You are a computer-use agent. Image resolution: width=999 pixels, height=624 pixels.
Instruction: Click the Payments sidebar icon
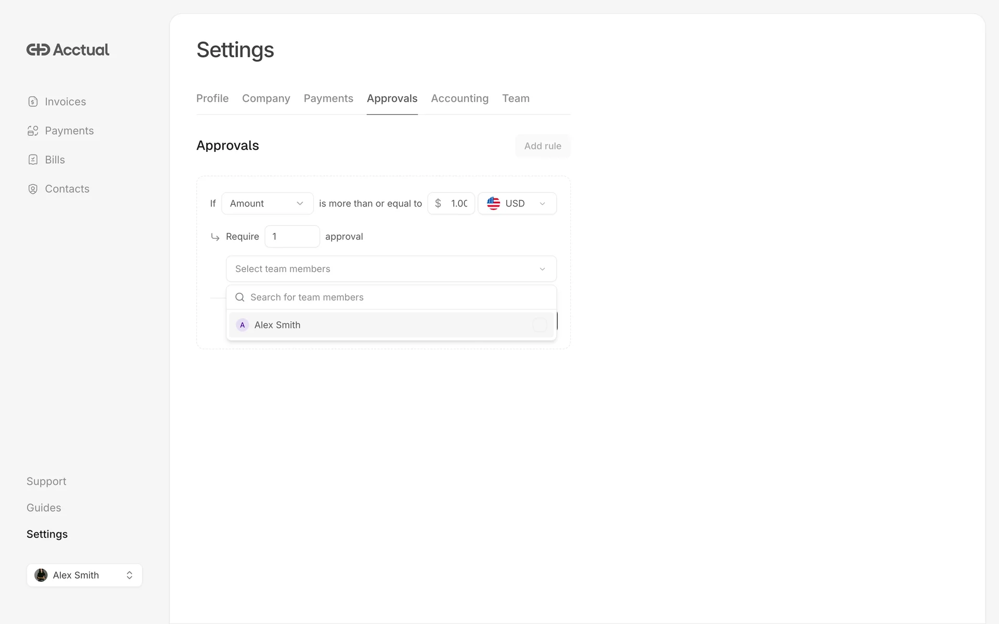coord(33,131)
